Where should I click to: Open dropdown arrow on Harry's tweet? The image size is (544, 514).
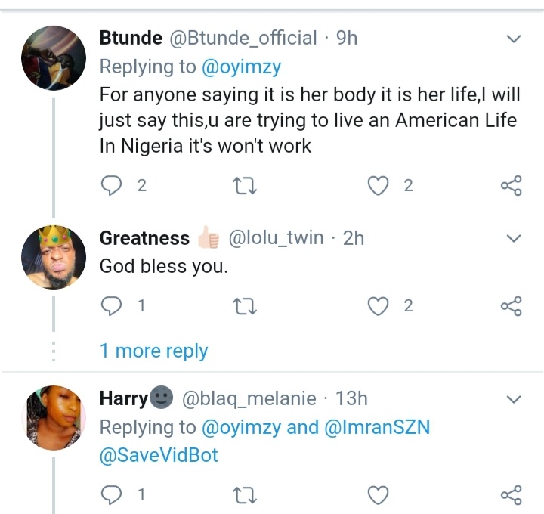coord(513,398)
